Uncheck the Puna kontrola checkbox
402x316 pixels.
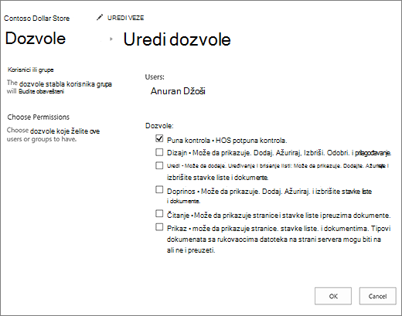click(x=159, y=138)
